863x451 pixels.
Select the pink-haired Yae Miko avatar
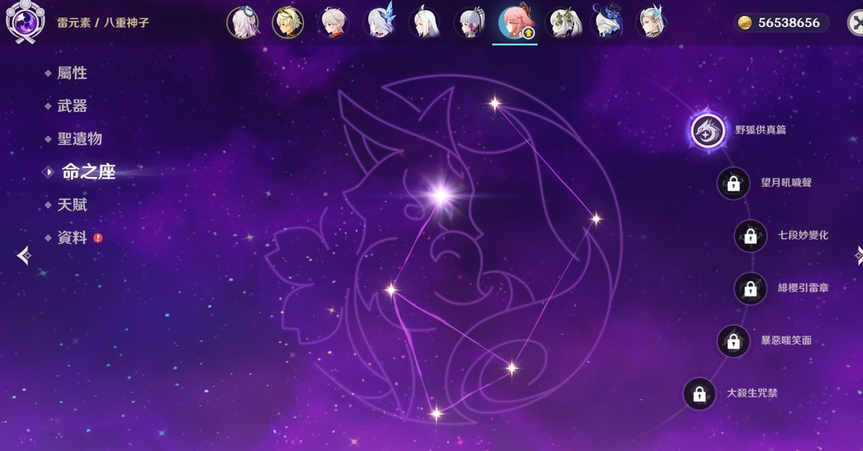point(515,22)
